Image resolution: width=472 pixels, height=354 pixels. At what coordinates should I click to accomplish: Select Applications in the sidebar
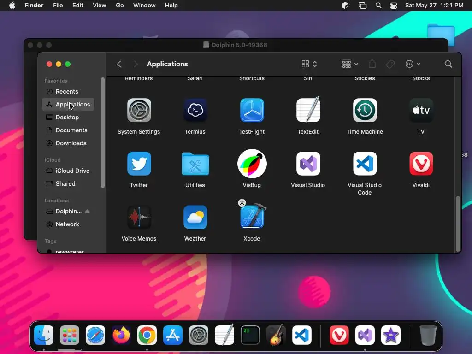[68, 105]
